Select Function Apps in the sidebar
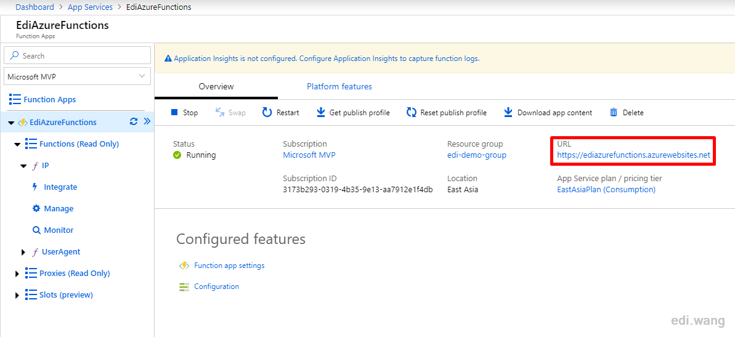This screenshot has width=735, height=337. click(x=50, y=100)
